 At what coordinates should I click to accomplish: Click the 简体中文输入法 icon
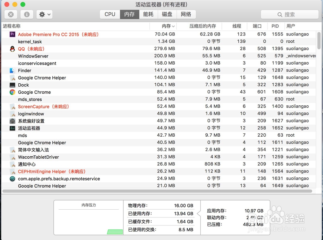coord(13,150)
